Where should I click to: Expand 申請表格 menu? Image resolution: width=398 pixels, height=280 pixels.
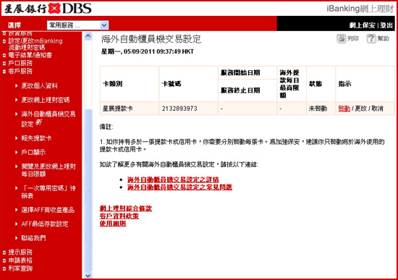(17, 260)
